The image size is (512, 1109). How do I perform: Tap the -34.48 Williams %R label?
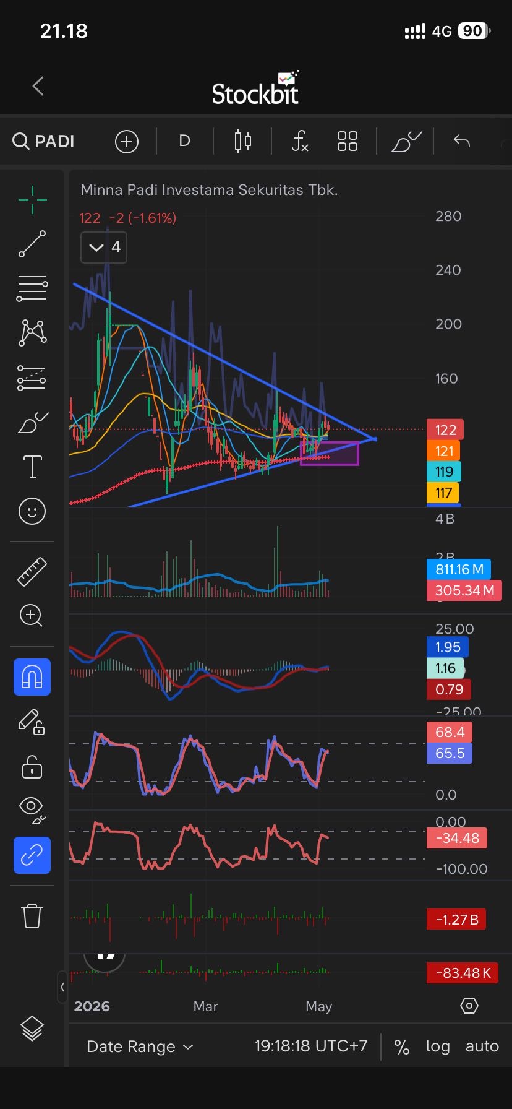click(x=457, y=839)
